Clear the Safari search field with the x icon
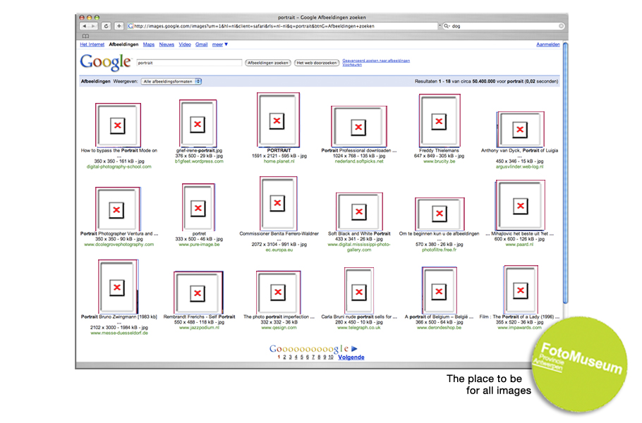 pos(562,26)
